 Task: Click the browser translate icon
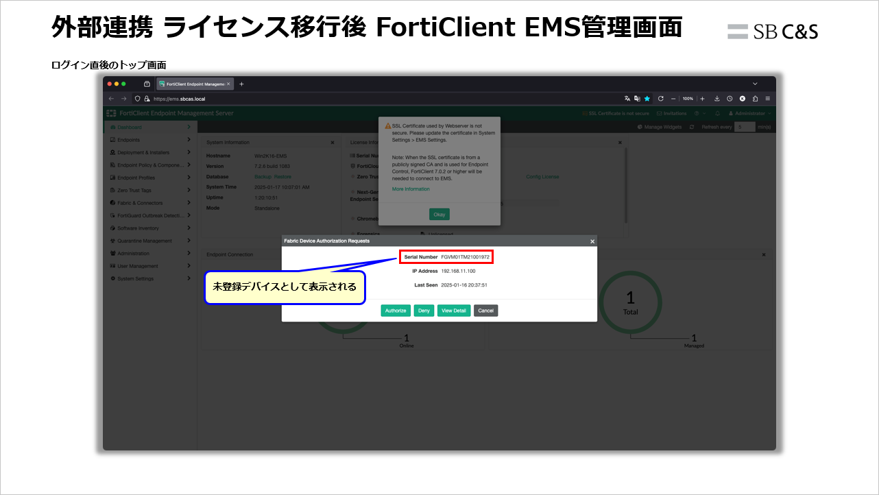[x=627, y=99]
